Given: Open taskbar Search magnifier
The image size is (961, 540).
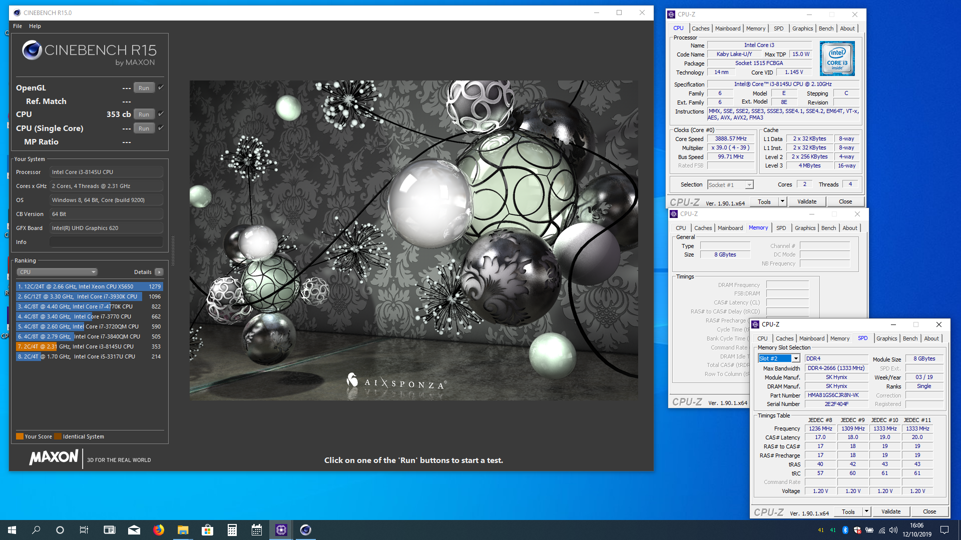Looking at the screenshot, I should (x=36, y=530).
